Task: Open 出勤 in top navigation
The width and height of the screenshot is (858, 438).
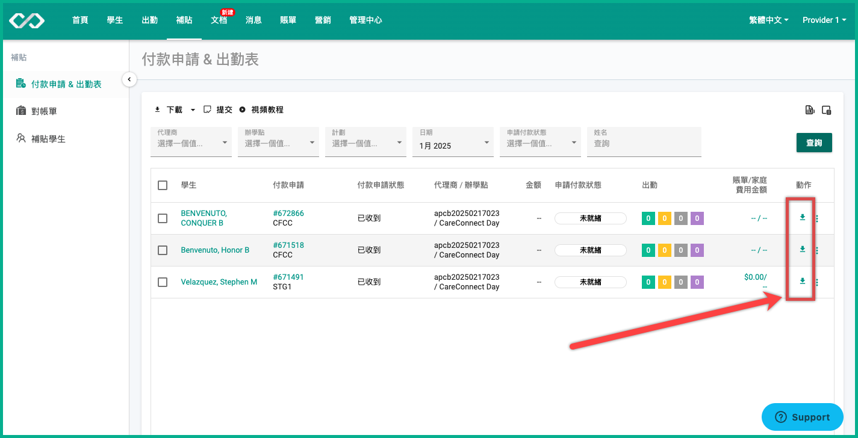Action: click(x=149, y=20)
